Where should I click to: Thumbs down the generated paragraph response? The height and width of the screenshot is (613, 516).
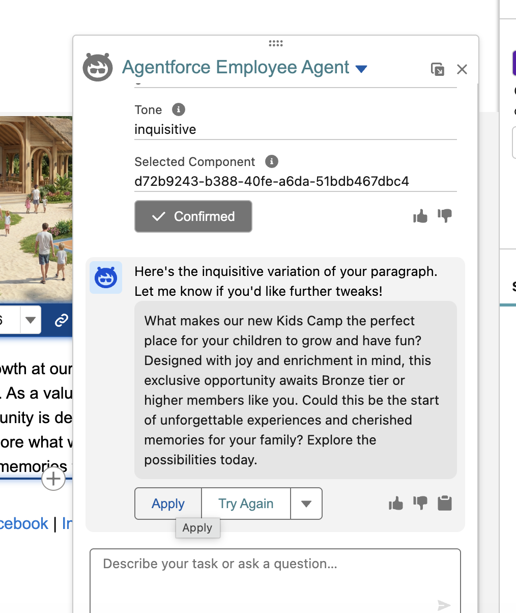(x=420, y=504)
